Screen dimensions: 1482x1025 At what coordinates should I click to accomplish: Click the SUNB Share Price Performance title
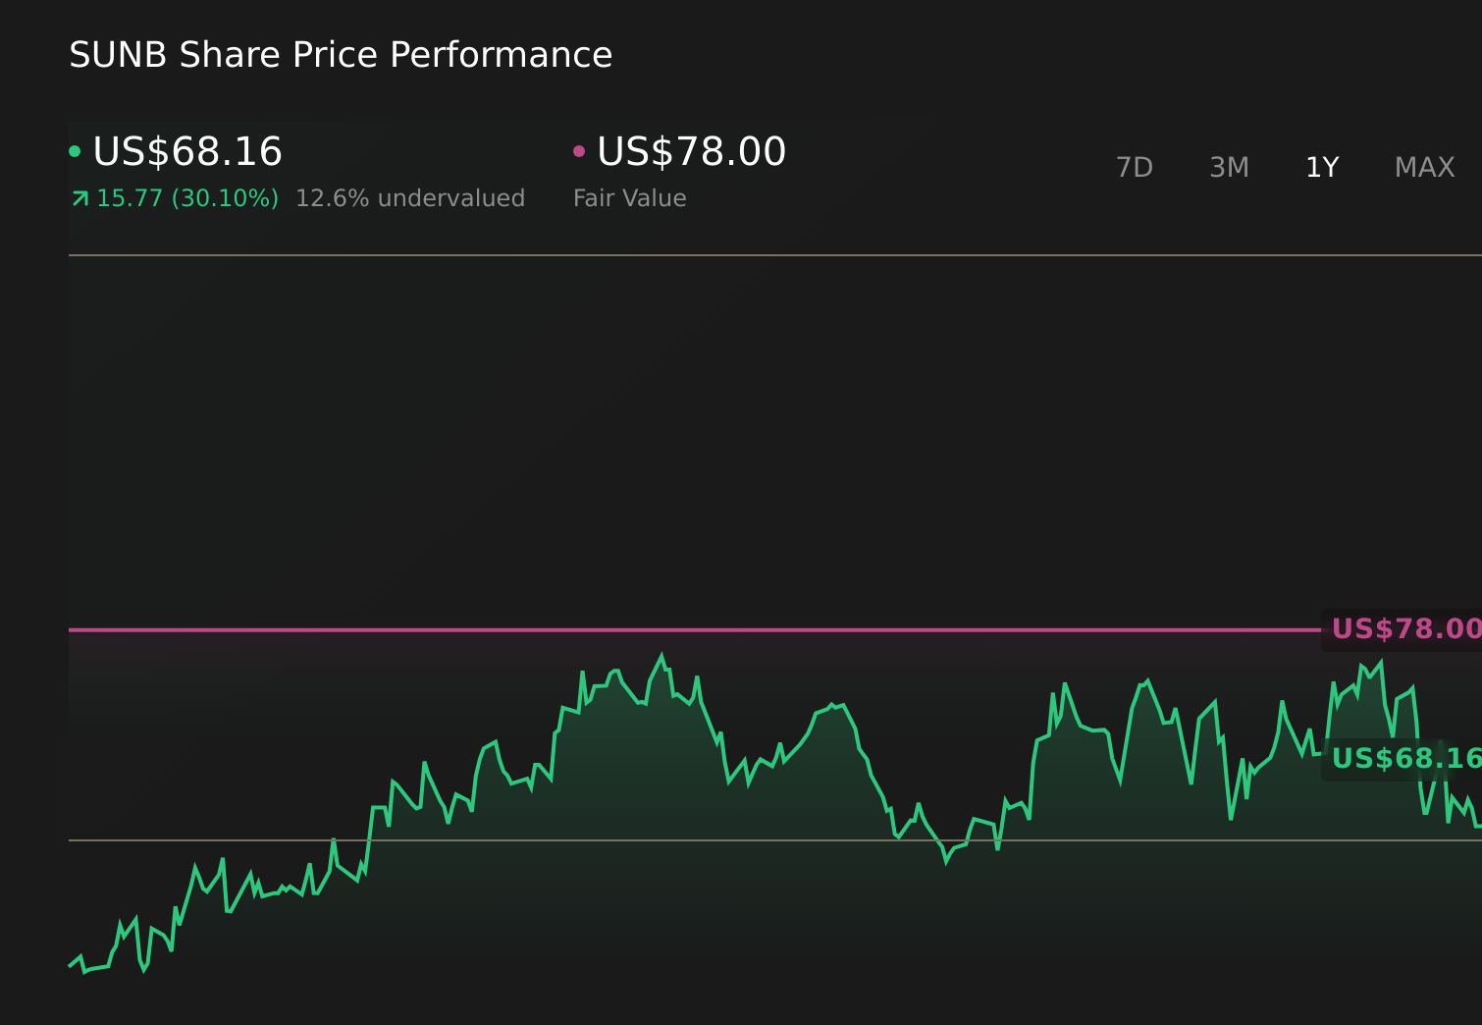pos(341,54)
